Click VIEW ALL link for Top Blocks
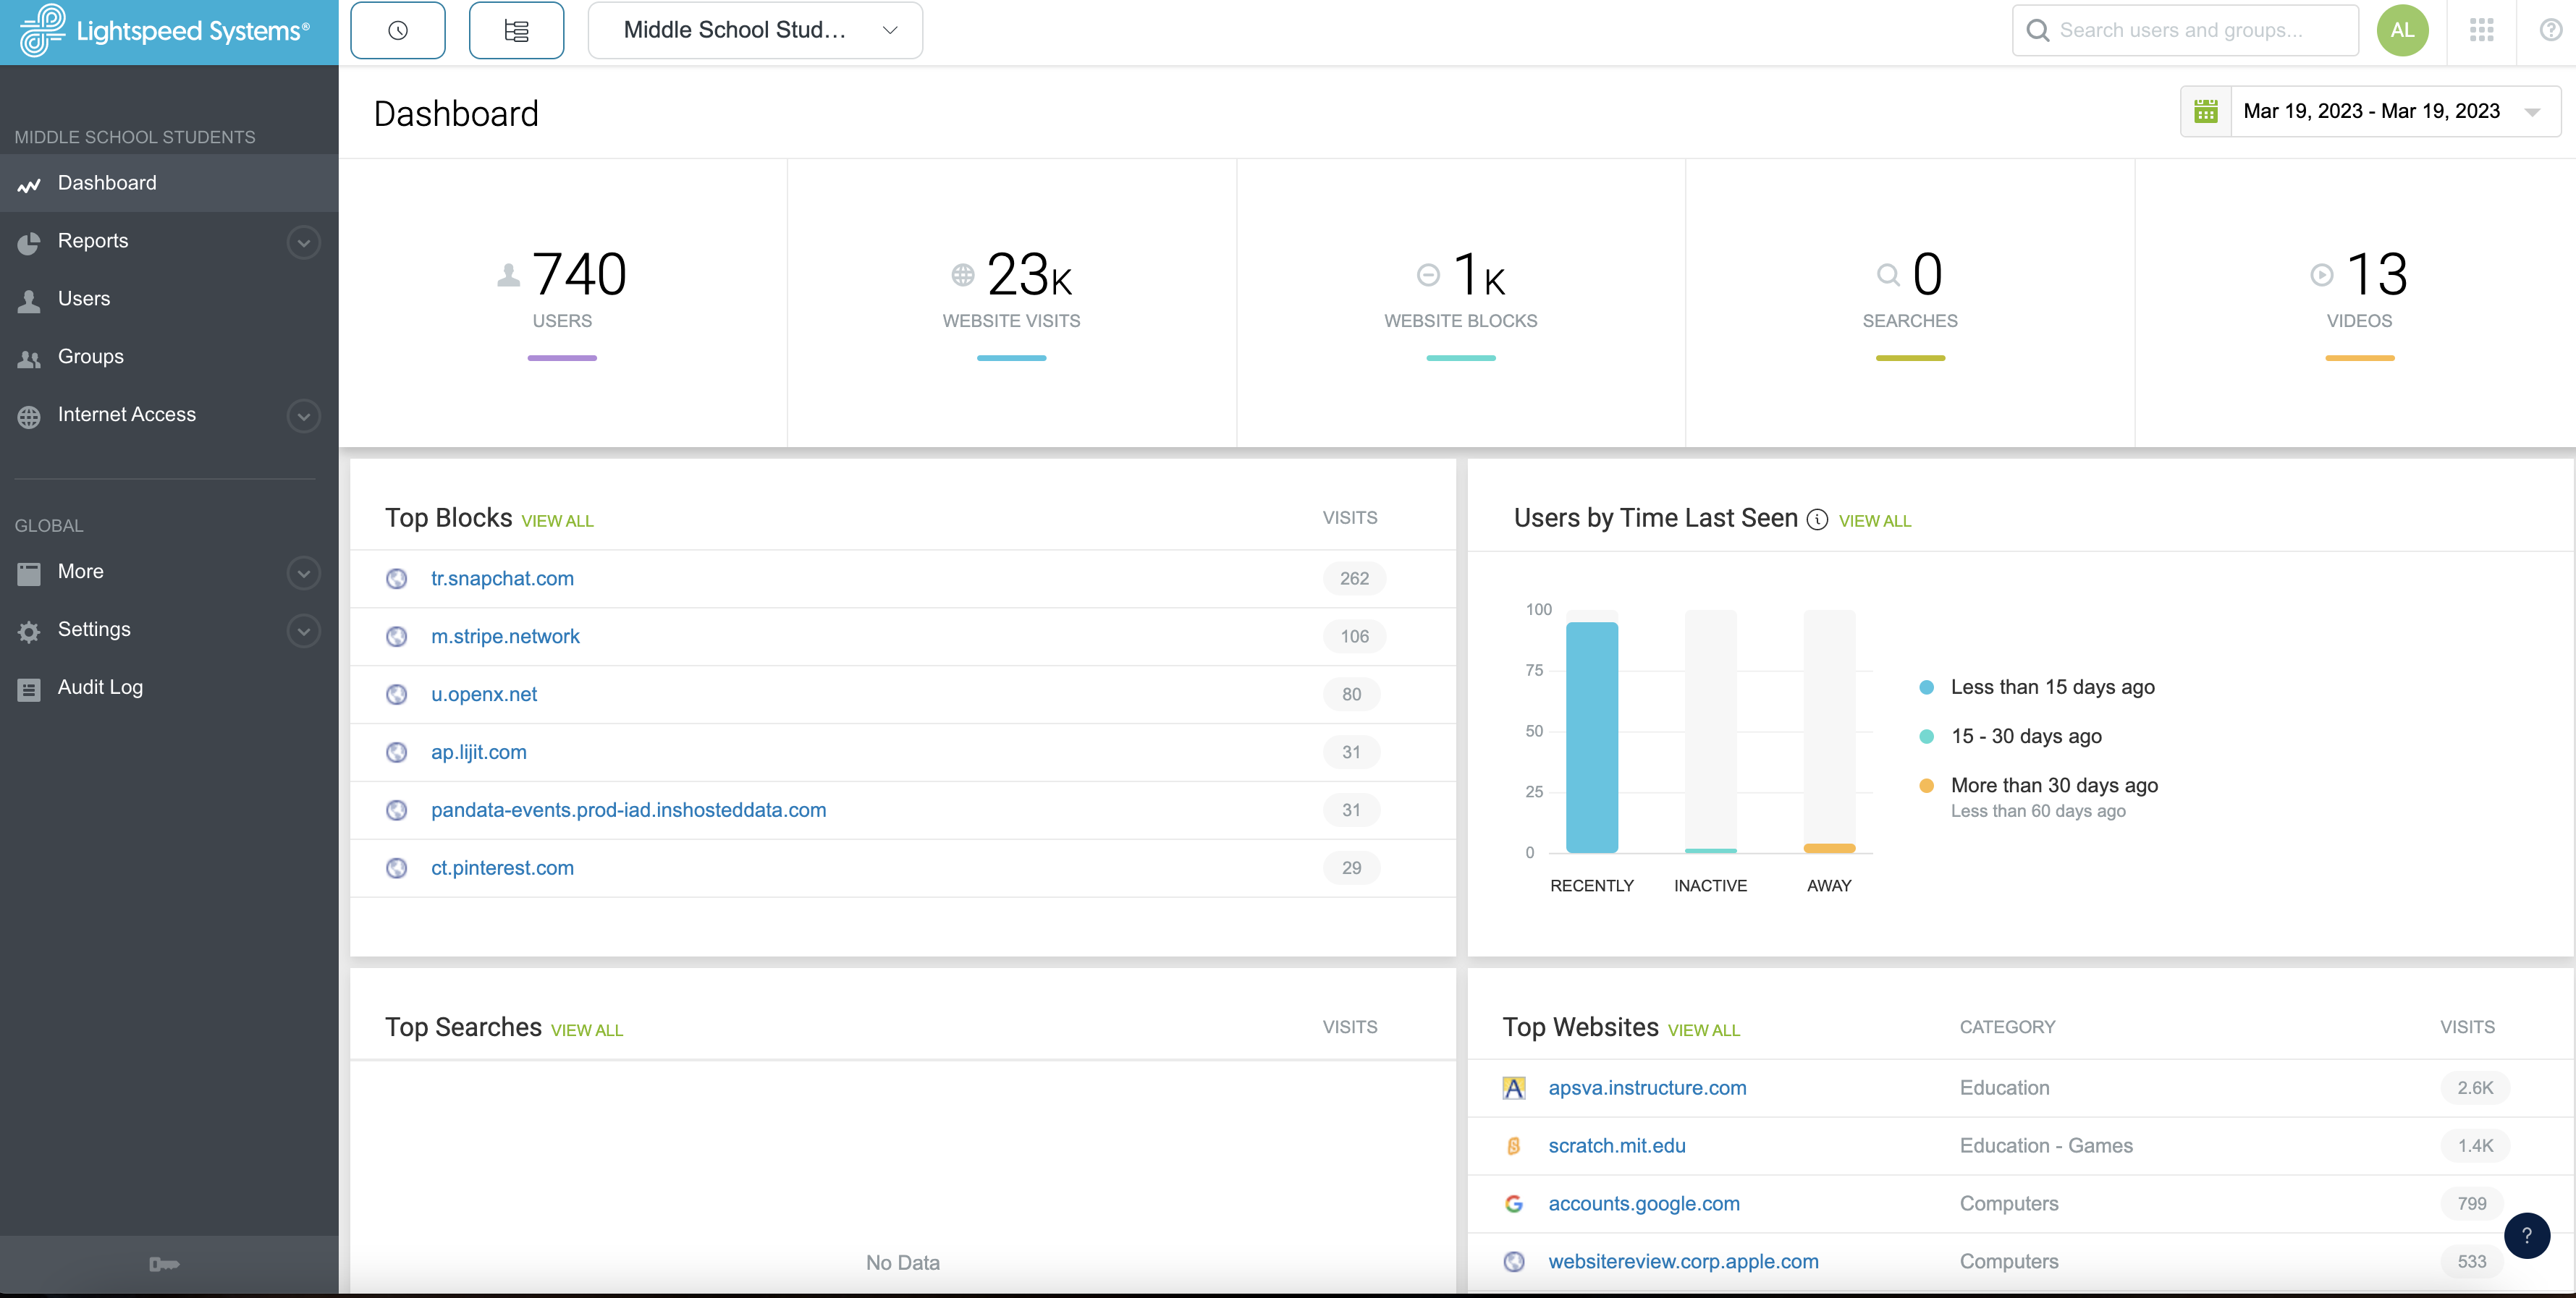Screen dimensions: 2576x1298 pyautogui.click(x=558, y=520)
